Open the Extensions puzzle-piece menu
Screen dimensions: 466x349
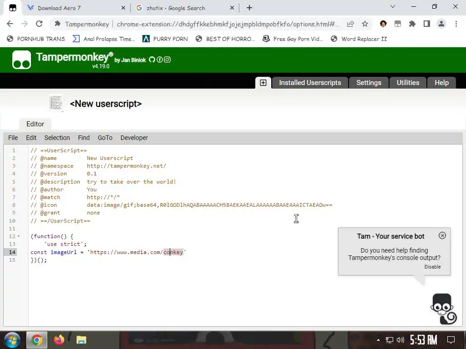[412, 24]
